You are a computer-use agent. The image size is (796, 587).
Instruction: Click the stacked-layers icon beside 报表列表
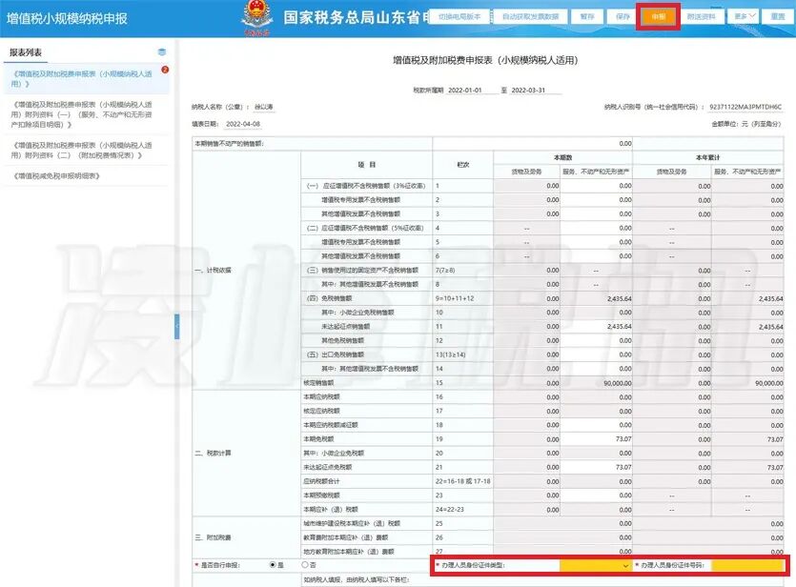pos(162,51)
